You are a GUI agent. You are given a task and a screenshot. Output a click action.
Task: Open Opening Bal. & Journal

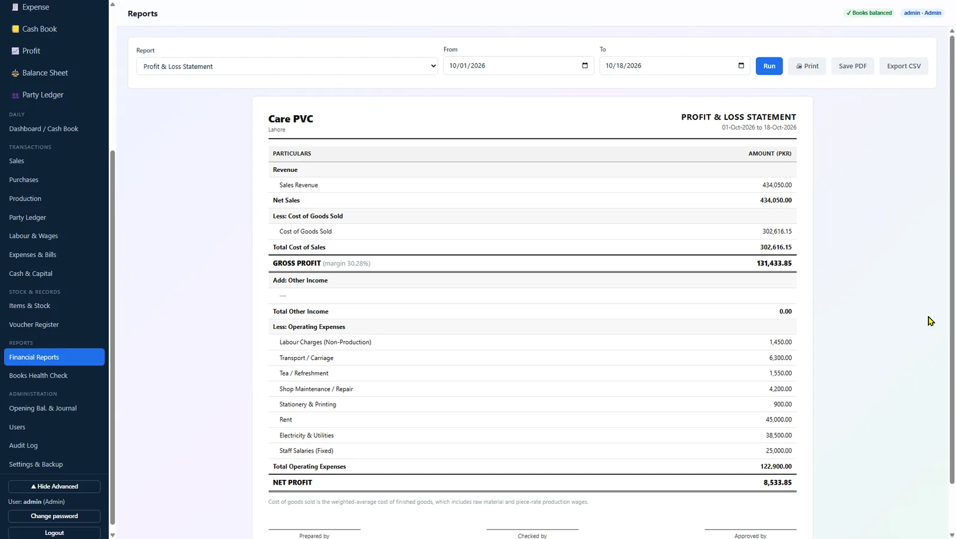click(43, 408)
